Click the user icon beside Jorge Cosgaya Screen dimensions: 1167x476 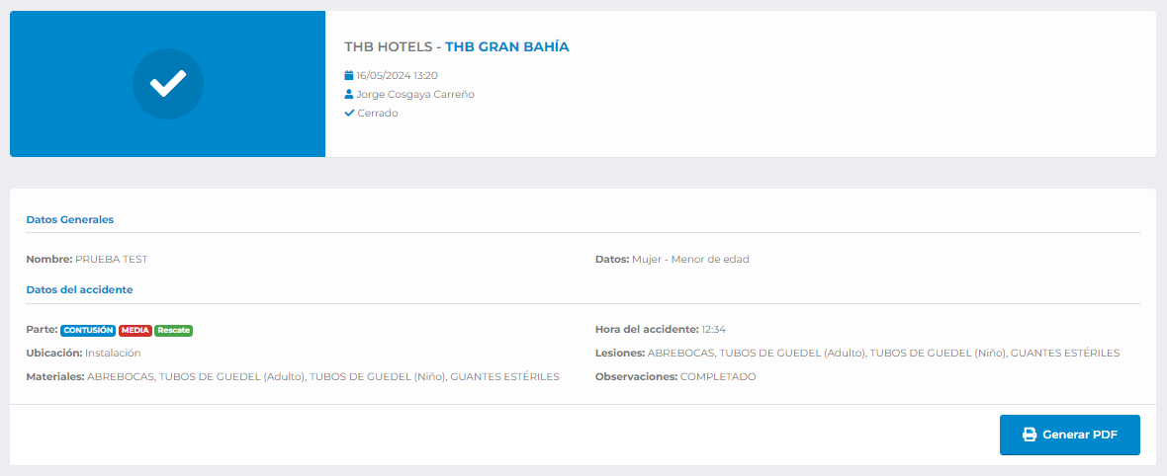point(349,95)
